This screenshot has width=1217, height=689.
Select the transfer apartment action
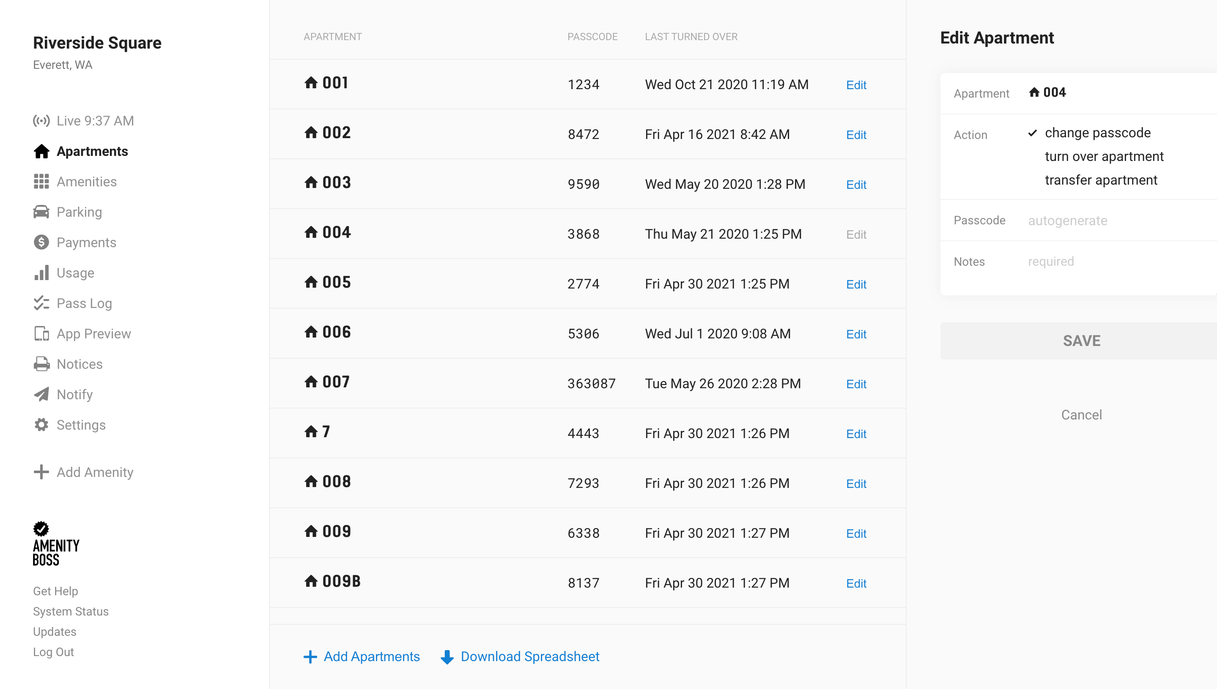click(1101, 180)
